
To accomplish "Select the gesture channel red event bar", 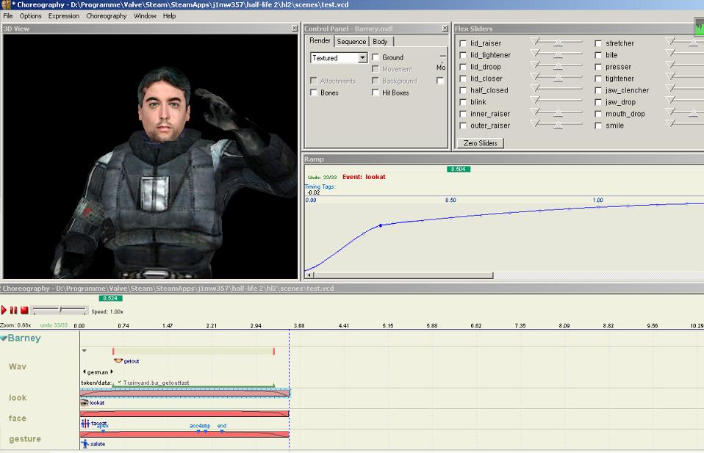I will 184,434.
